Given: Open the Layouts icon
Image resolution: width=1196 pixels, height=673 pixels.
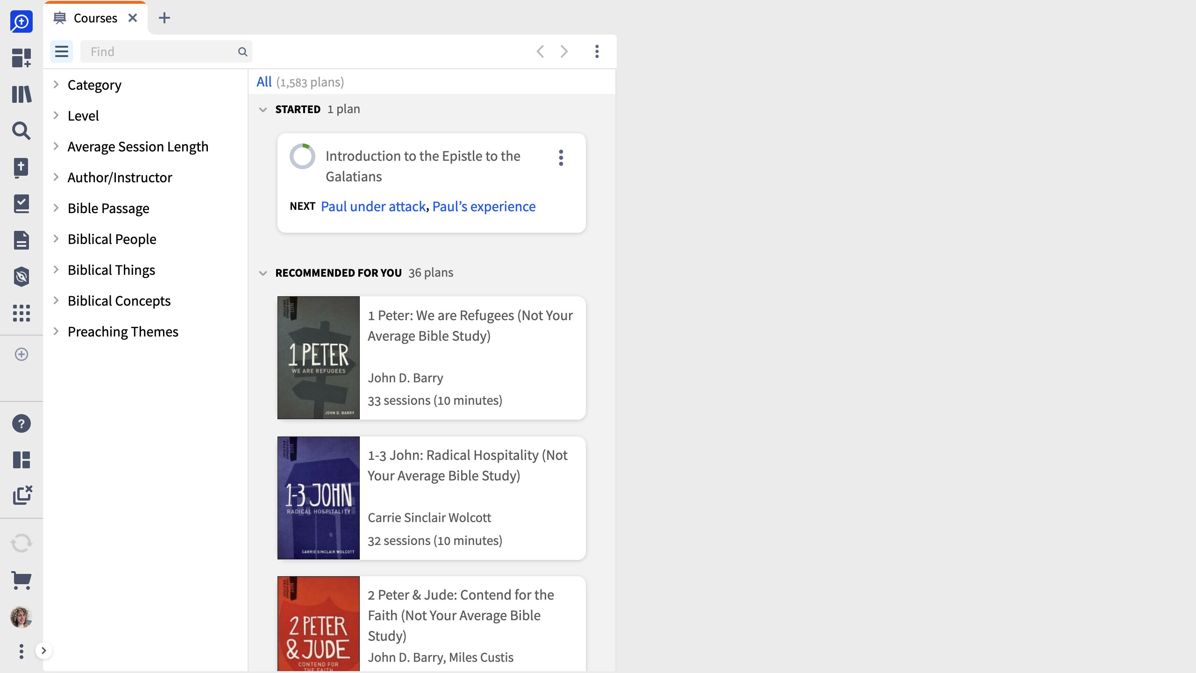Looking at the screenshot, I should (21, 460).
